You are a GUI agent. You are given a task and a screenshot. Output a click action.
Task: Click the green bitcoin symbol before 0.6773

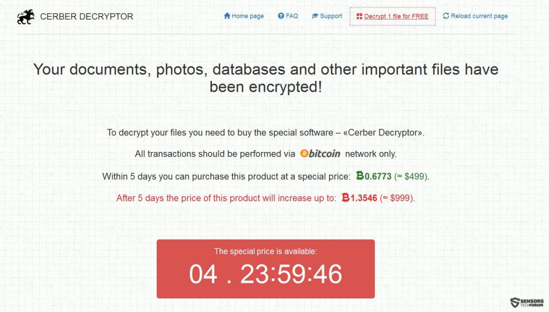tap(360, 175)
